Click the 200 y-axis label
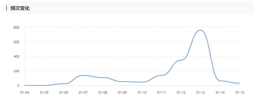253x106 pixels. click(16, 71)
